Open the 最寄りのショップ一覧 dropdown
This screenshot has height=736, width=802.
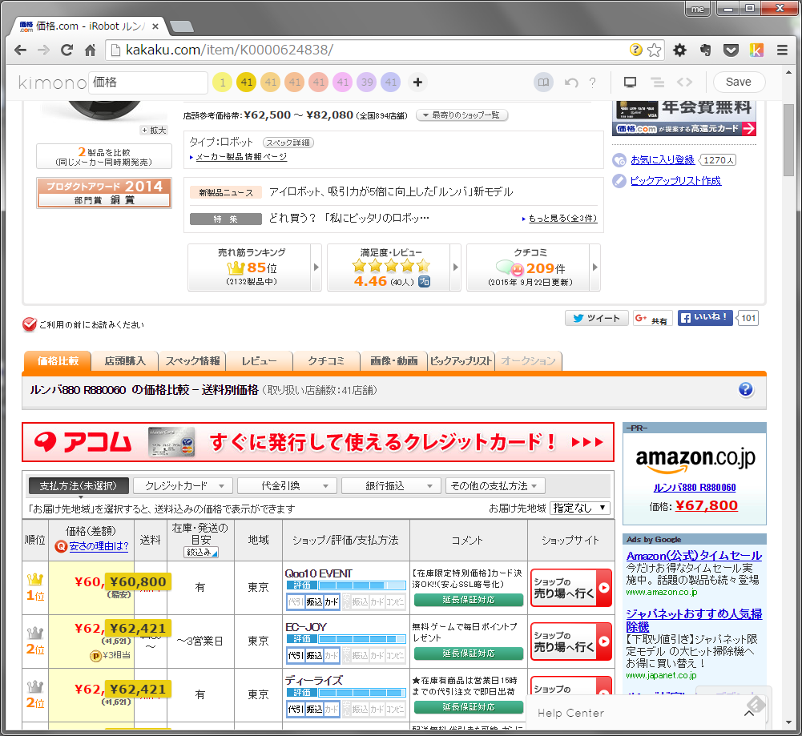point(462,115)
